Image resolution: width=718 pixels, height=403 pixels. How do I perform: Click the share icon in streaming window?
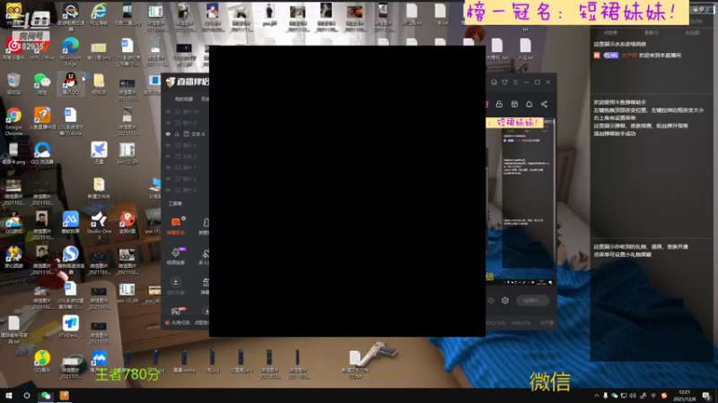[544, 104]
